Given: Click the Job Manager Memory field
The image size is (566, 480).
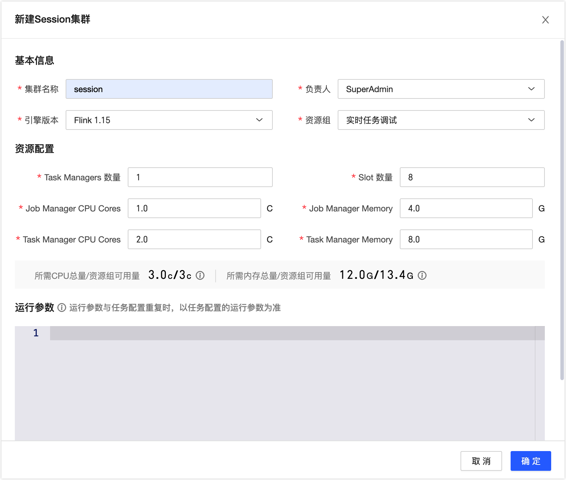Looking at the screenshot, I should (x=466, y=208).
